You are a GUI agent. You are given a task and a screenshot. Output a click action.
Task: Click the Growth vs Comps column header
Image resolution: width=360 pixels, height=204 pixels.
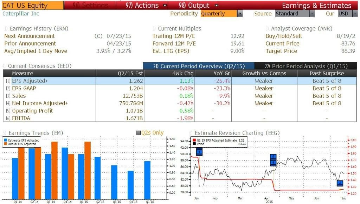tap(264, 73)
